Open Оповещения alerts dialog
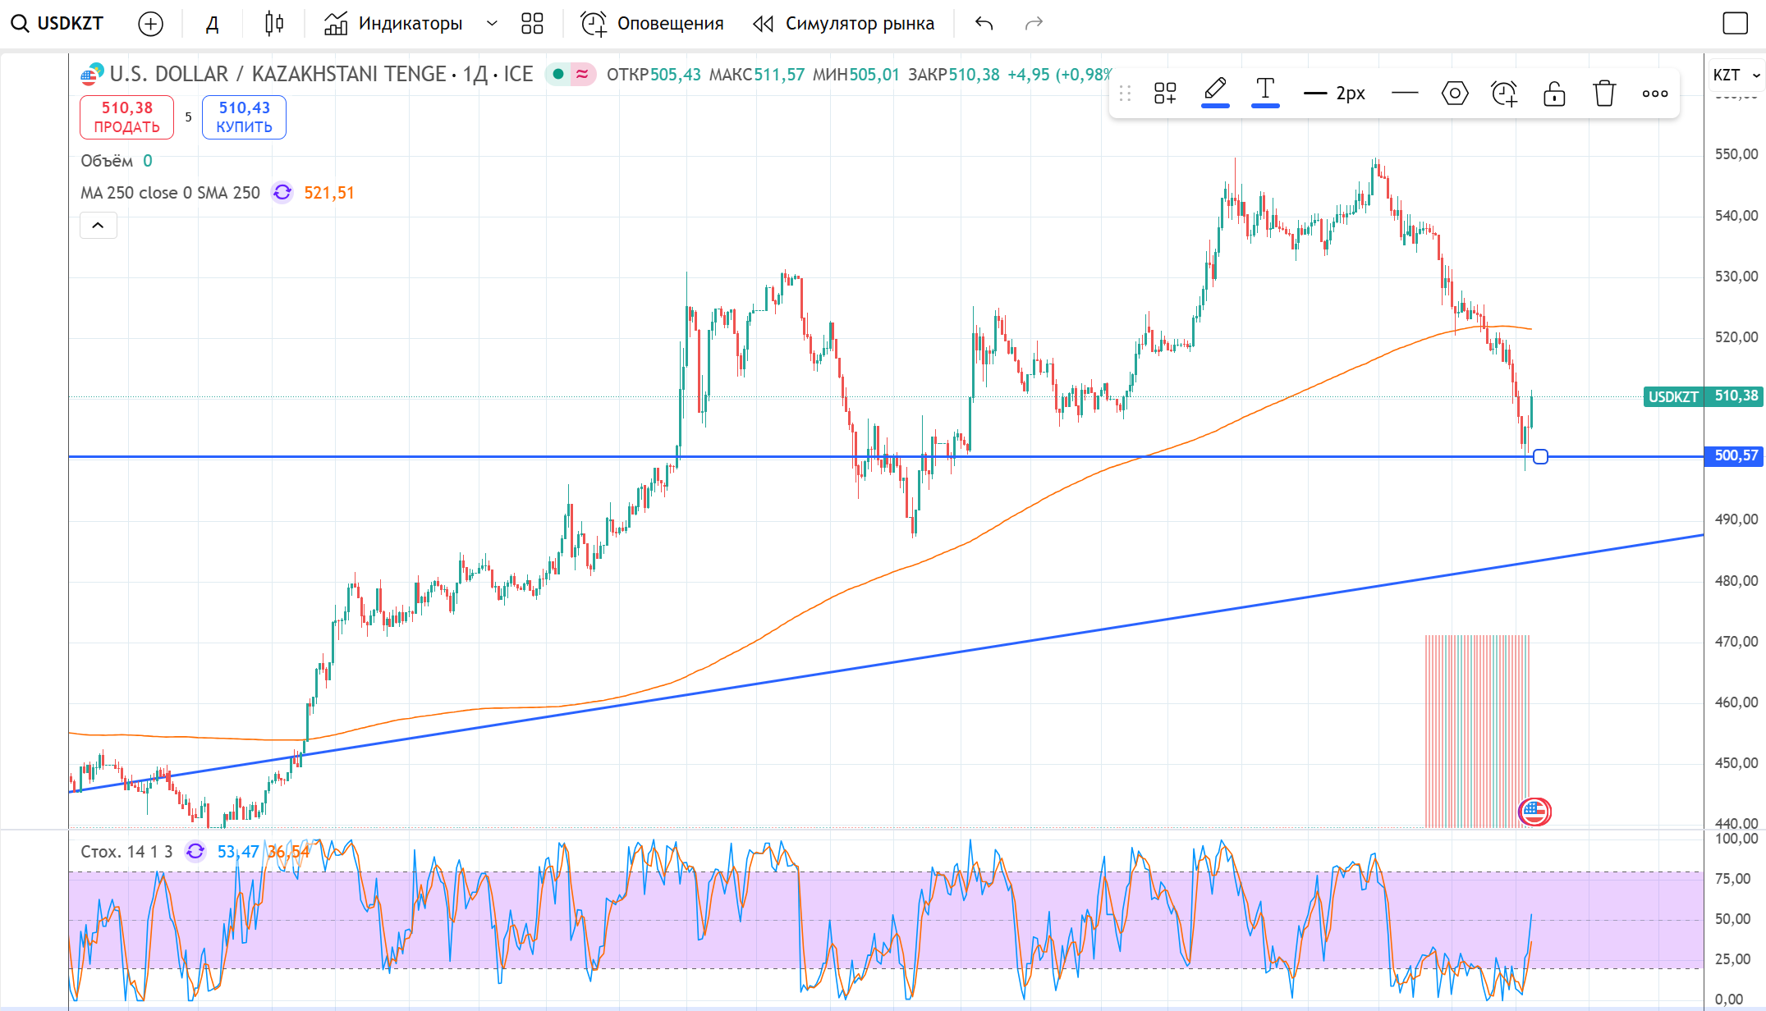Image resolution: width=1766 pixels, height=1011 pixels. [653, 24]
